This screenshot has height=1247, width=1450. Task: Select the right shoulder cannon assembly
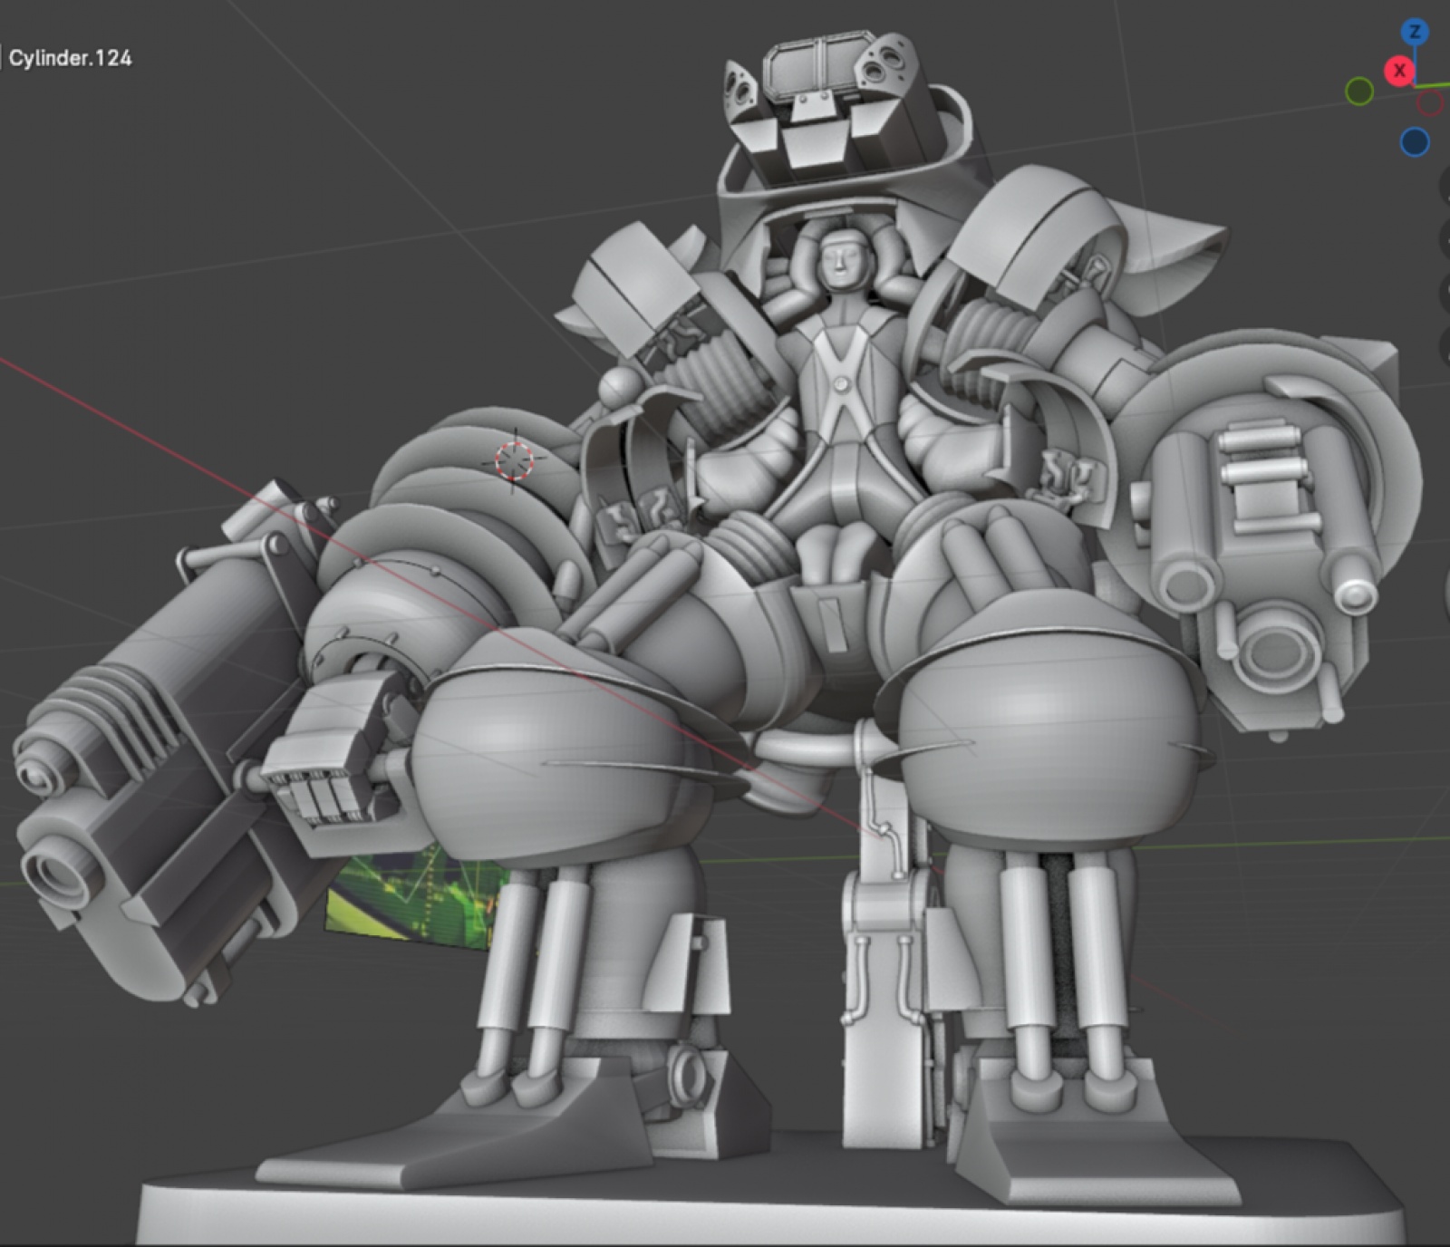(1269, 535)
